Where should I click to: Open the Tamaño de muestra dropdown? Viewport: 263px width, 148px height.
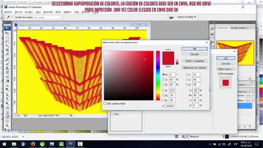coord(48,17)
